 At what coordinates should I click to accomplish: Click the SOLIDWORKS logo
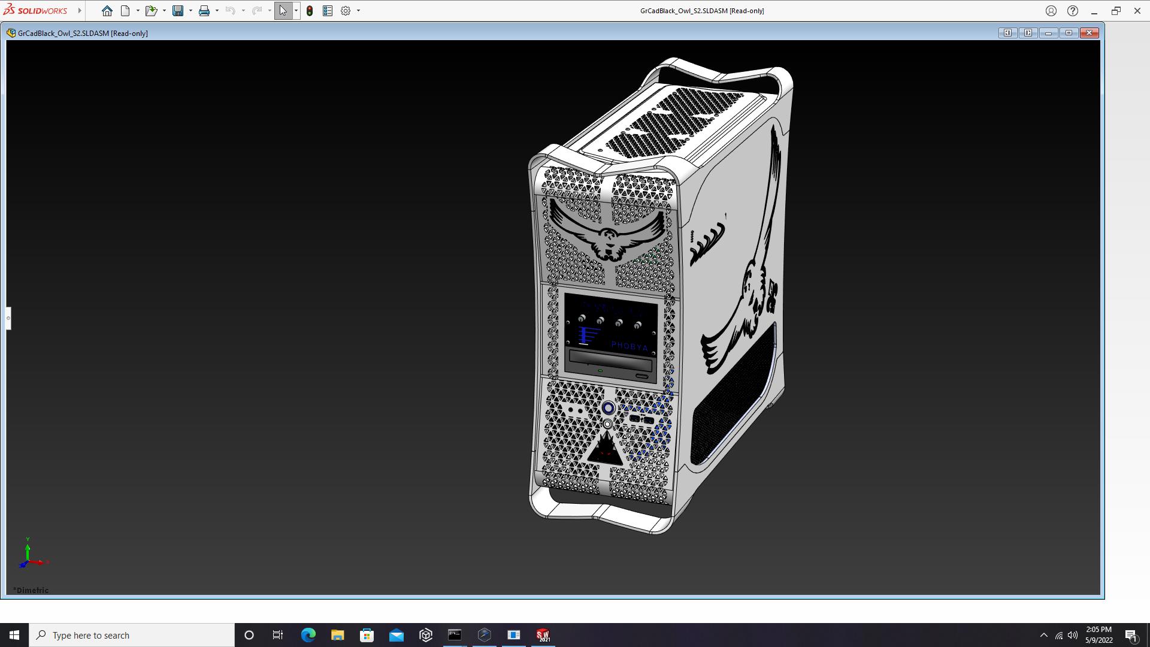[35, 10]
